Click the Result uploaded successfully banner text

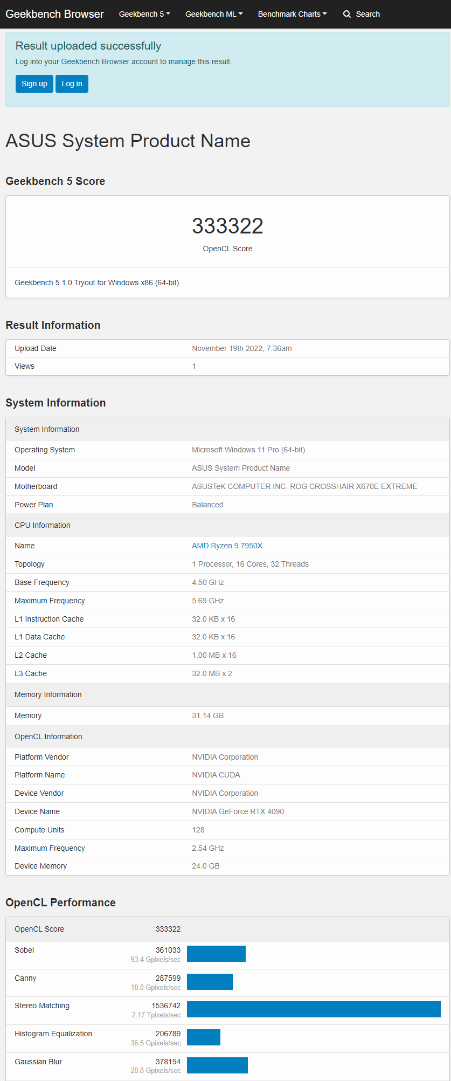click(x=88, y=46)
